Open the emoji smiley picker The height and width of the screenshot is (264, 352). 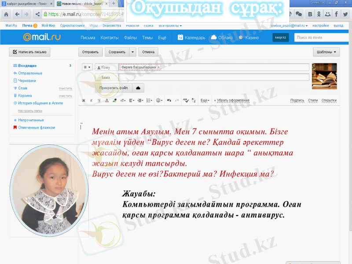[159, 101]
